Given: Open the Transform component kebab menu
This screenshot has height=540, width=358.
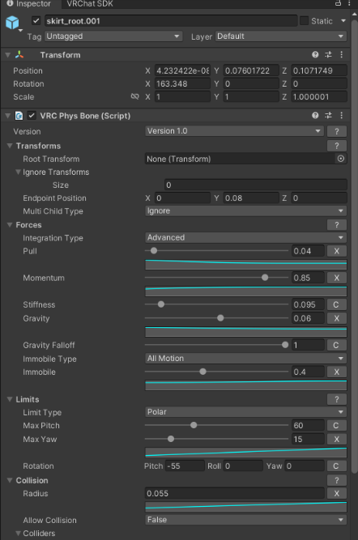Looking at the screenshot, I should (x=342, y=55).
